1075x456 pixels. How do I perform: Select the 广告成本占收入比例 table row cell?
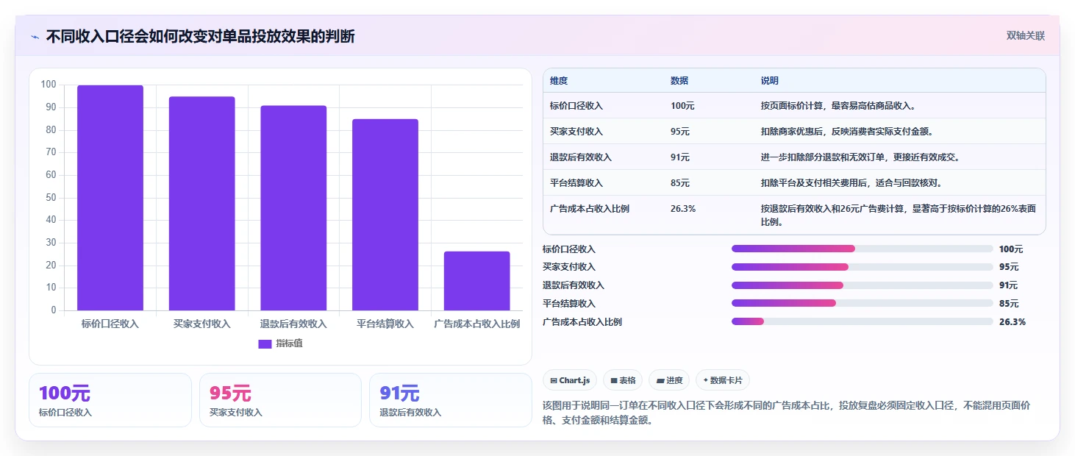(x=590, y=209)
